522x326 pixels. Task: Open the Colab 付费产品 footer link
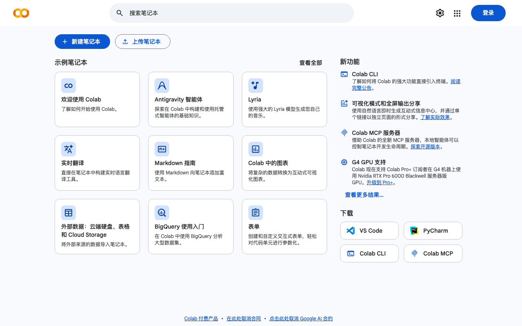coord(201,319)
